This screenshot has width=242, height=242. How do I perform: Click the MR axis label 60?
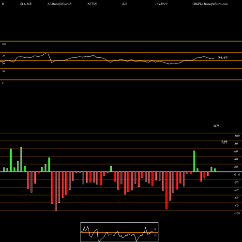click(x=236, y=151)
